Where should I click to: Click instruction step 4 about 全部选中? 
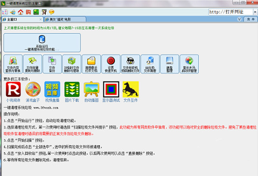[53, 147]
